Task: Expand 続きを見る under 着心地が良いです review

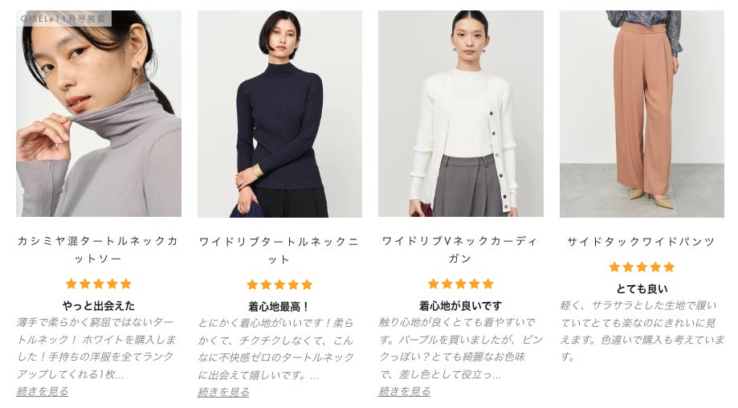Action: (x=404, y=391)
